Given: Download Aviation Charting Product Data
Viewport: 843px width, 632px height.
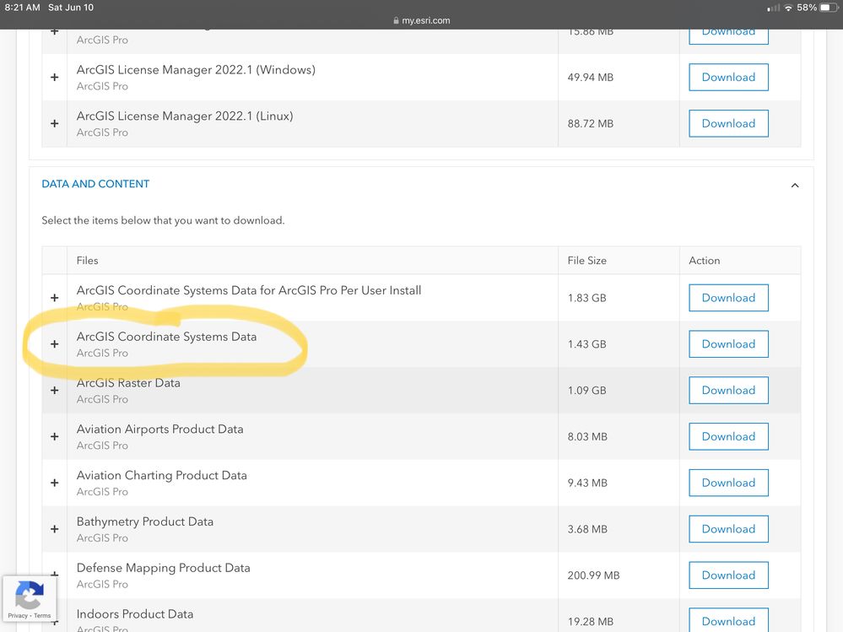Looking at the screenshot, I should tap(728, 483).
